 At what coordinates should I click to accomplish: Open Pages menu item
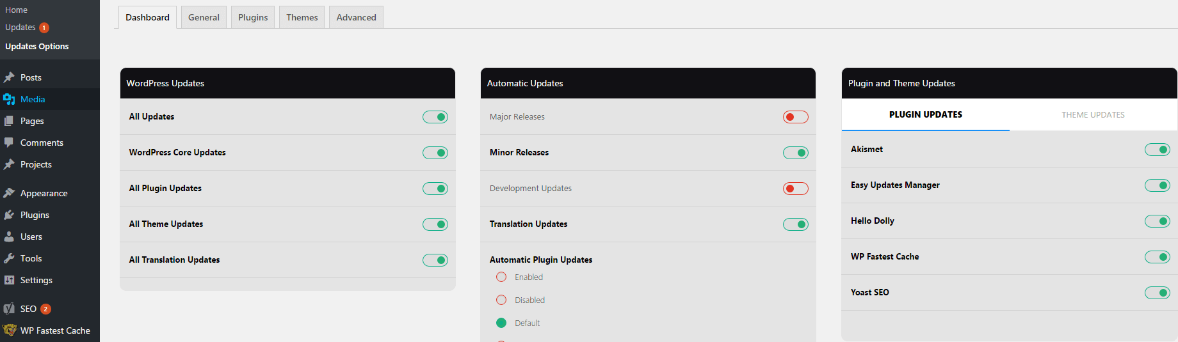click(50, 121)
